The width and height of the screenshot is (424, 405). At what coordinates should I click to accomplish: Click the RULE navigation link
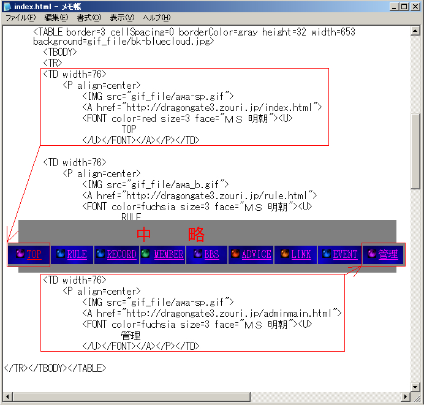(x=77, y=254)
